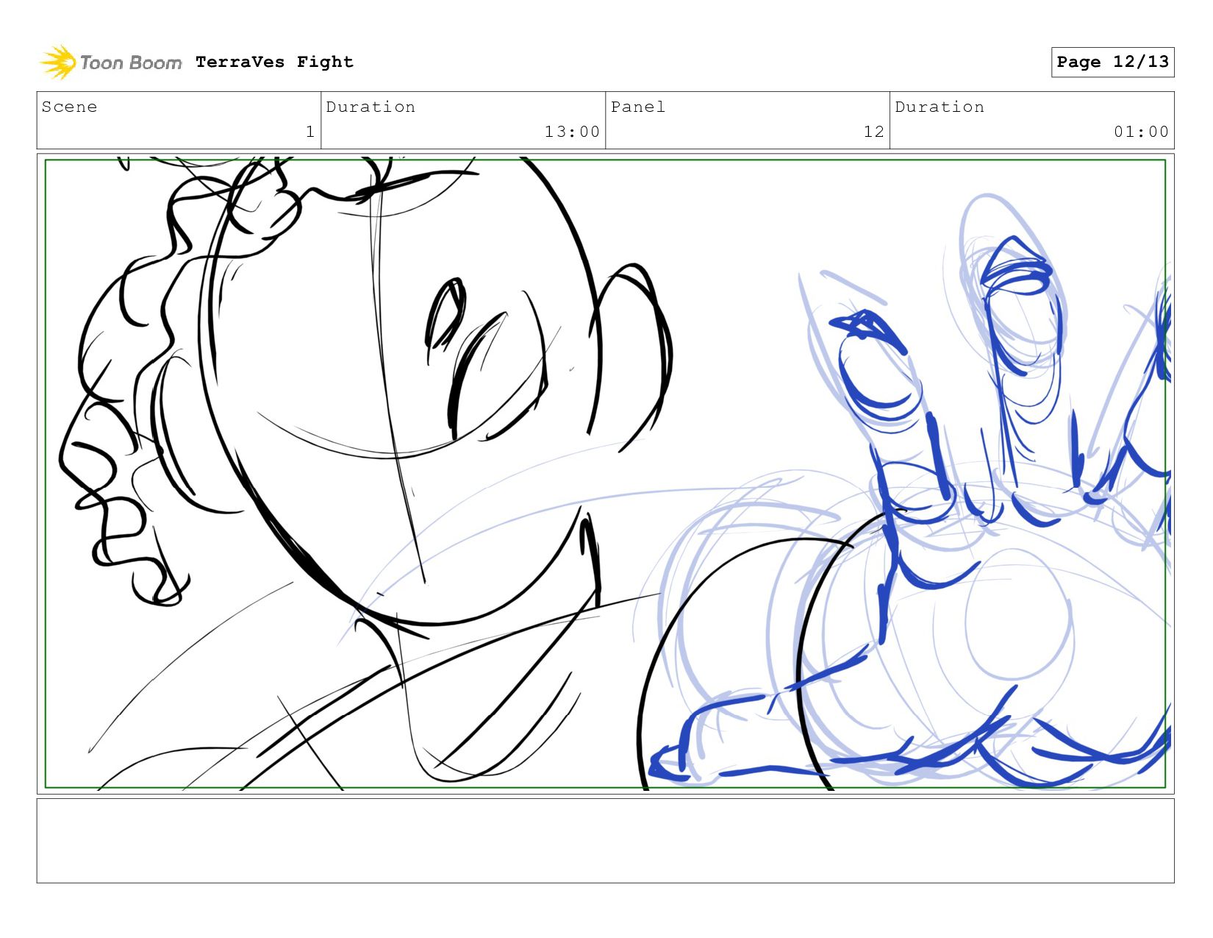
Task: Click the "Page 12/13" page indicator box
Action: tap(1112, 62)
